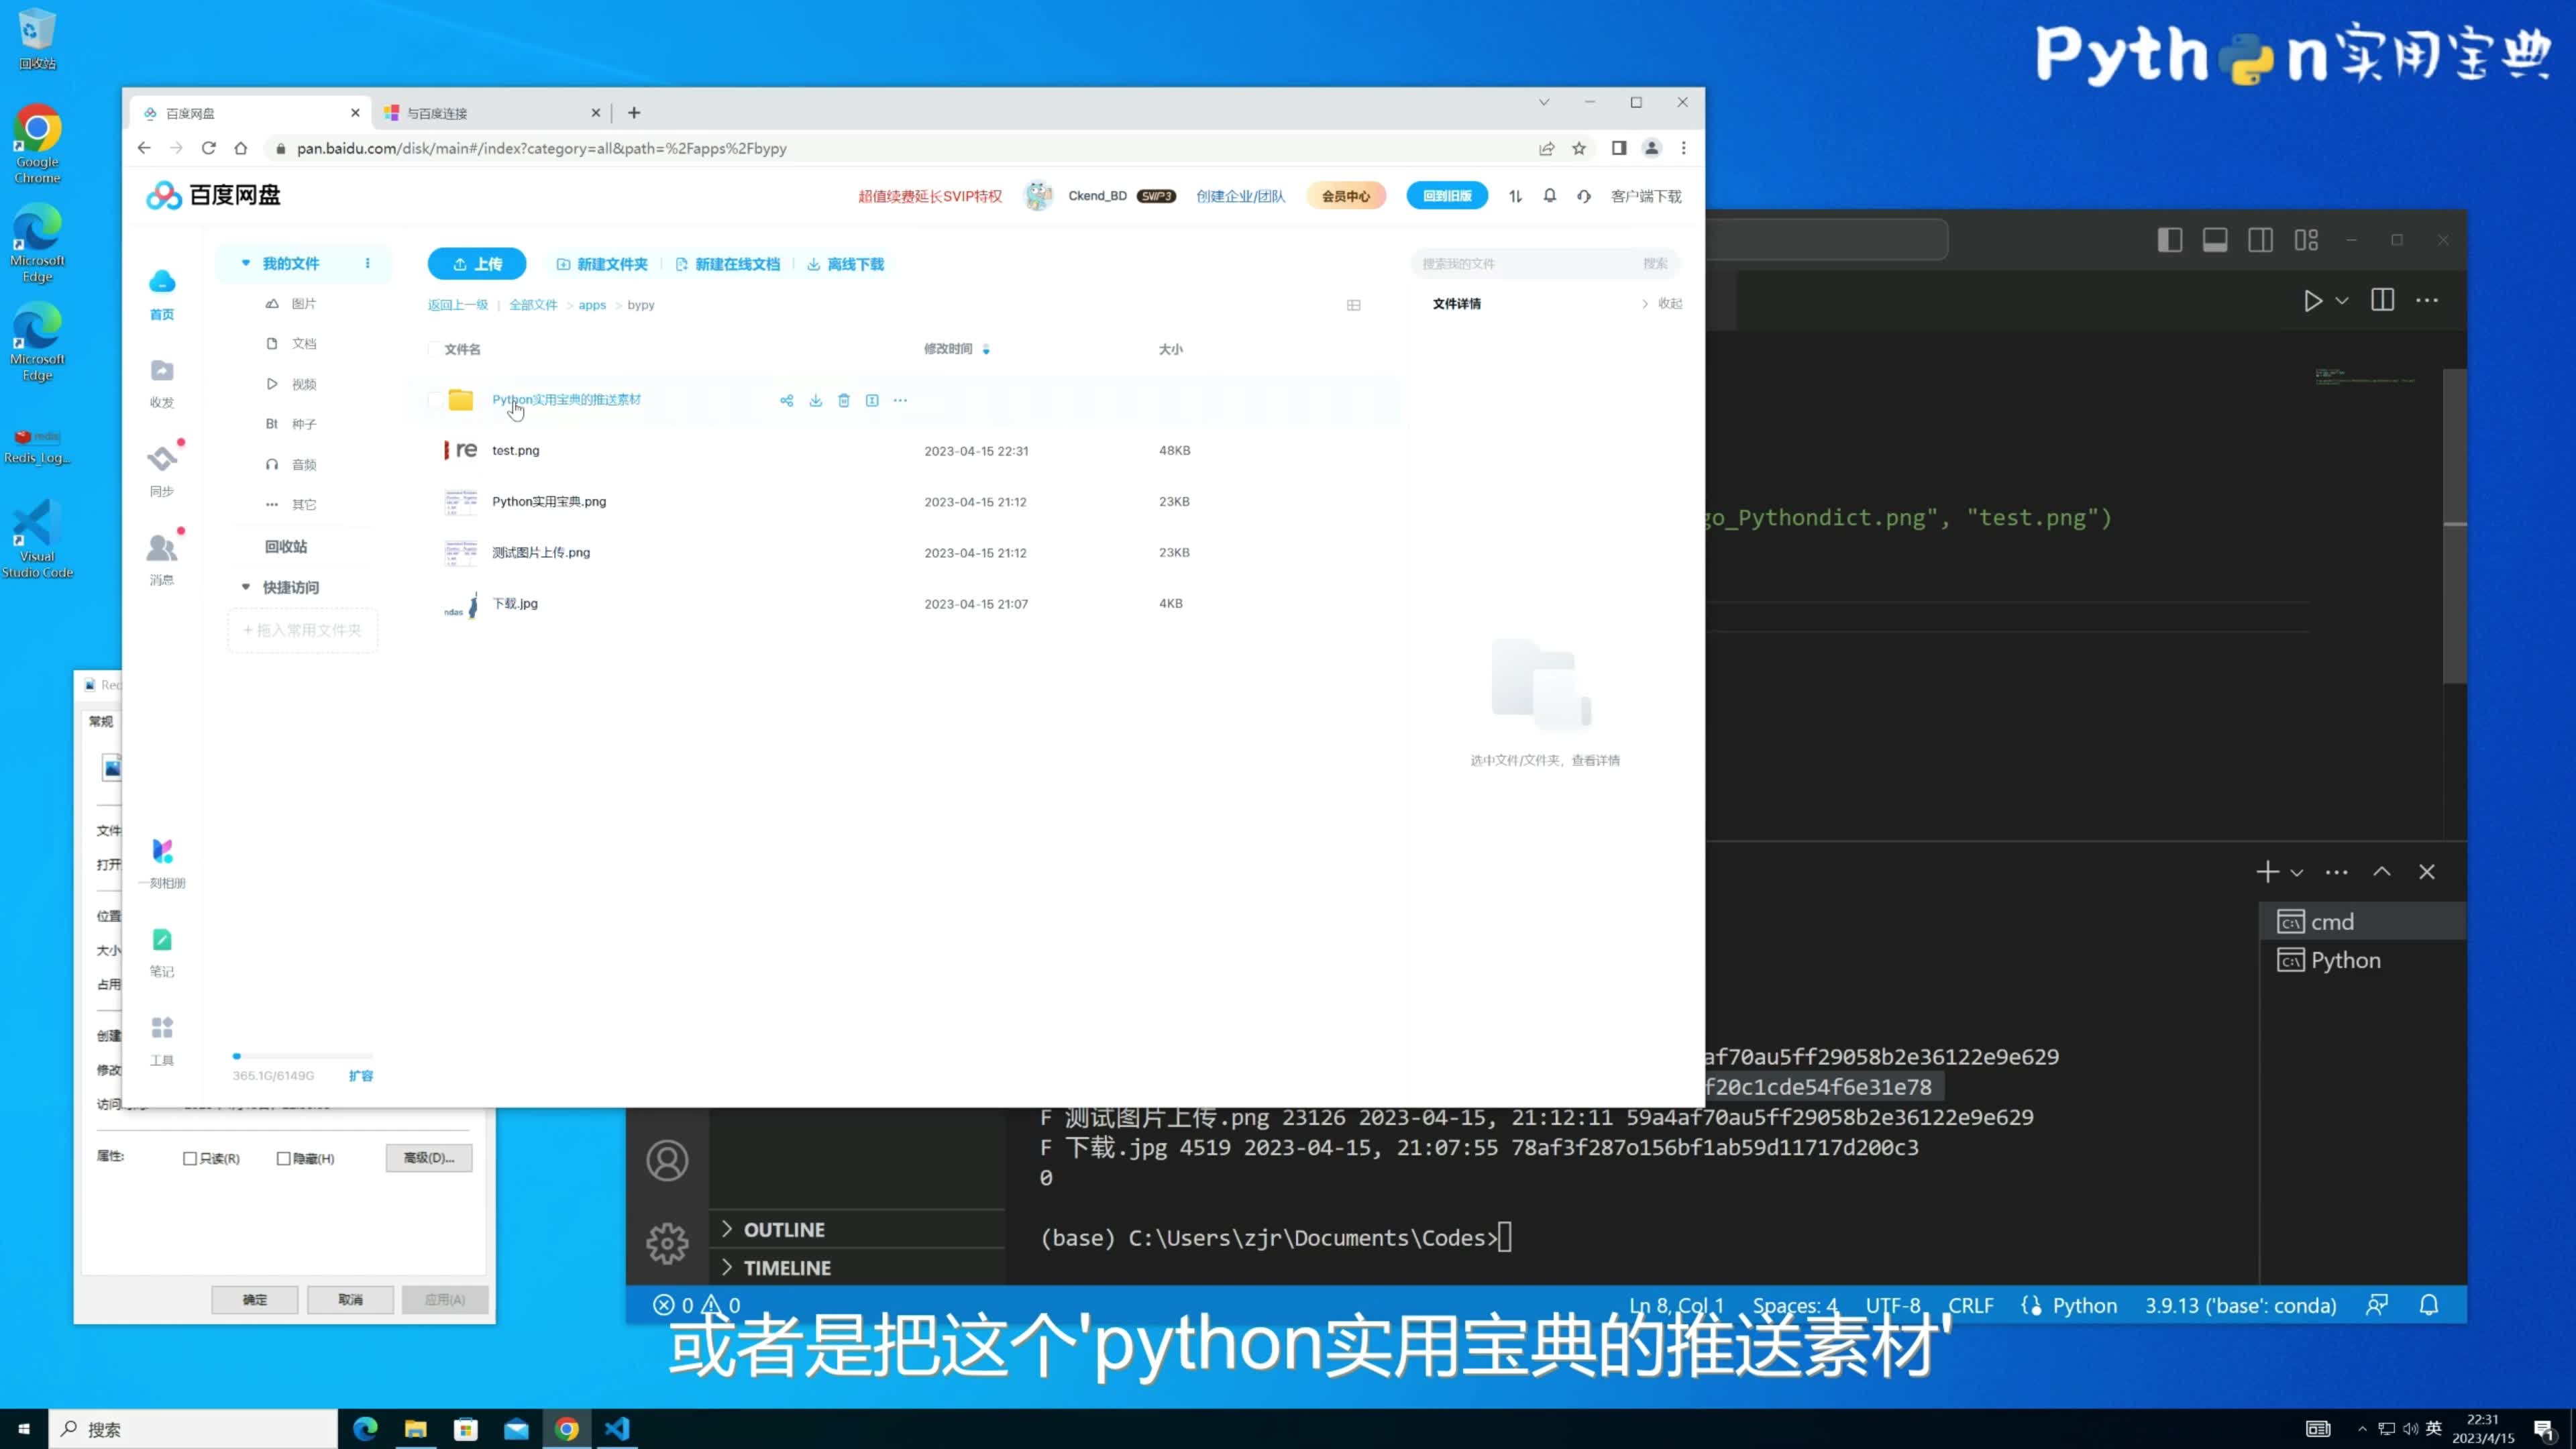Open VS Code manage gear icon
The height and width of the screenshot is (1449, 2576).
[667, 1243]
